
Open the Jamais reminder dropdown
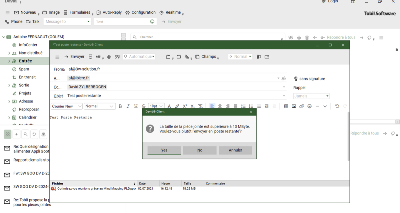(311, 96)
